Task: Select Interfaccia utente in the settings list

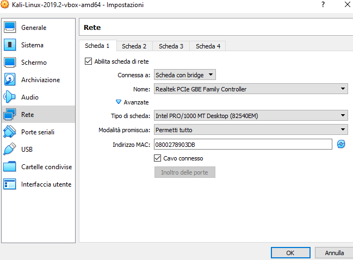Action: pos(38,184)
